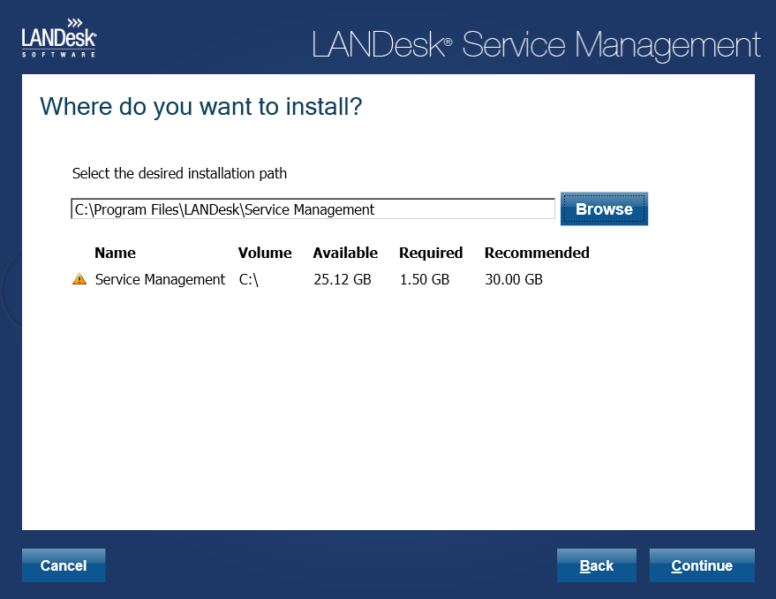Go back with the Back button
The width and height of the screenshot is (776, 599).
point(597,565)
